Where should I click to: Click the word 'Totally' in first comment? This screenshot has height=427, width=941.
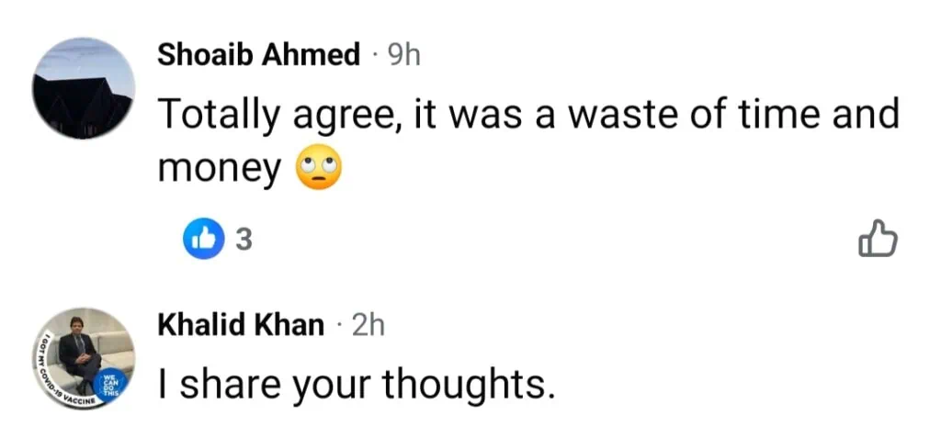(x=219, y=118)
